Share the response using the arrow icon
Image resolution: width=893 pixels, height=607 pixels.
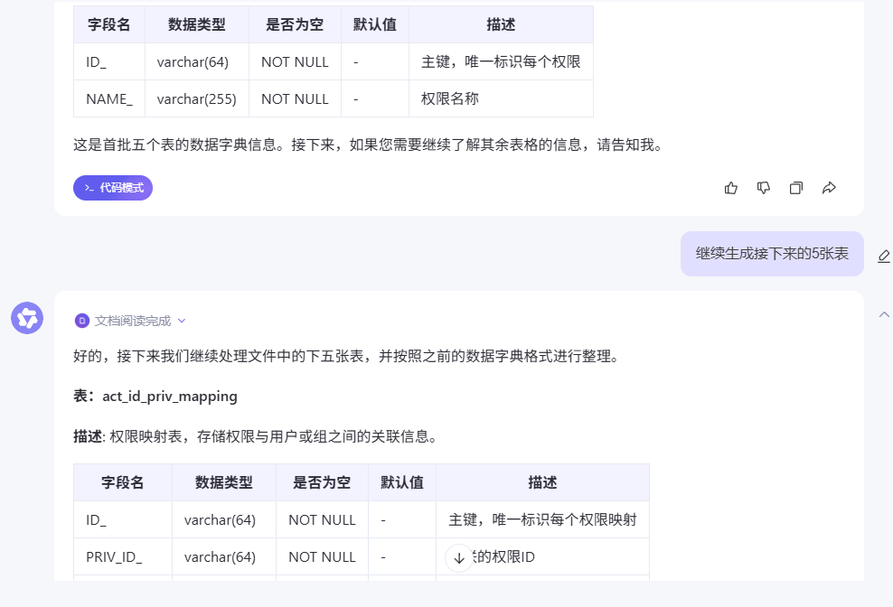pos(829,188)
